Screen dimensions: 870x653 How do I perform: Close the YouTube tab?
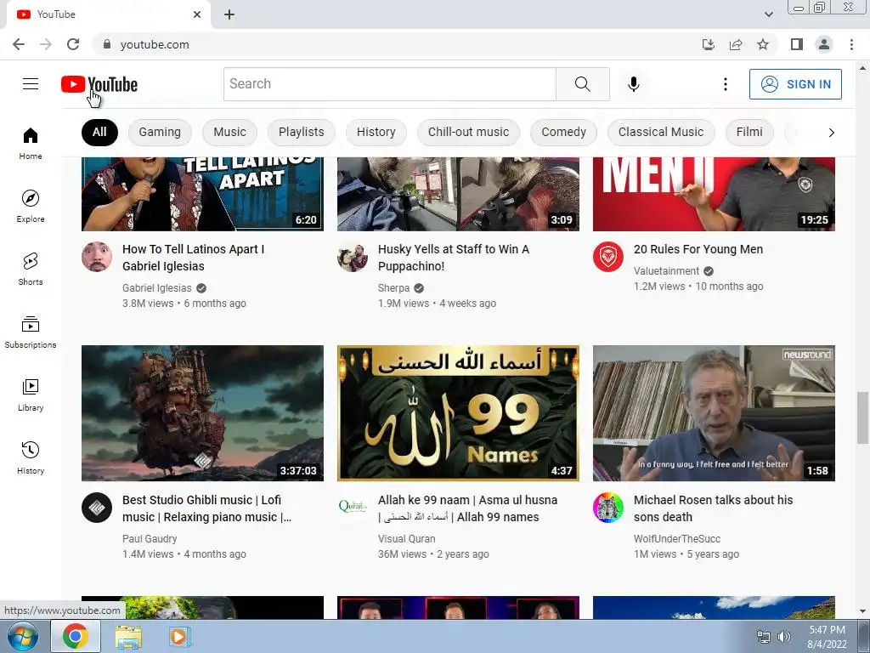(197, 14)
